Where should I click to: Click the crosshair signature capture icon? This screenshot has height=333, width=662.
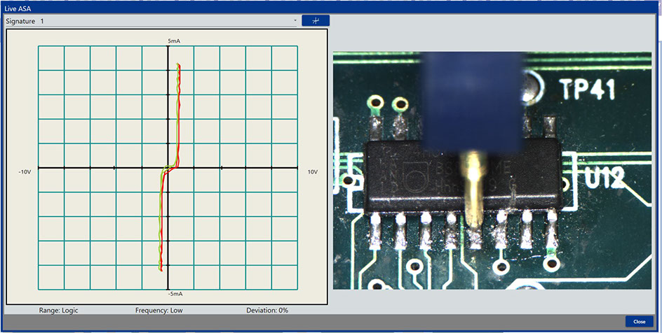tap(316, 21)
